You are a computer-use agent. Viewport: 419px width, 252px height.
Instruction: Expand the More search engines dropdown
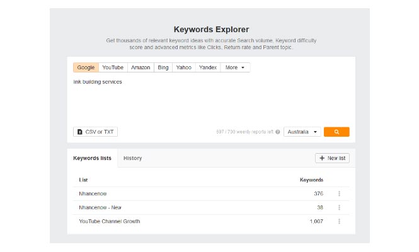pyautogui.click(x=235, y=67)
